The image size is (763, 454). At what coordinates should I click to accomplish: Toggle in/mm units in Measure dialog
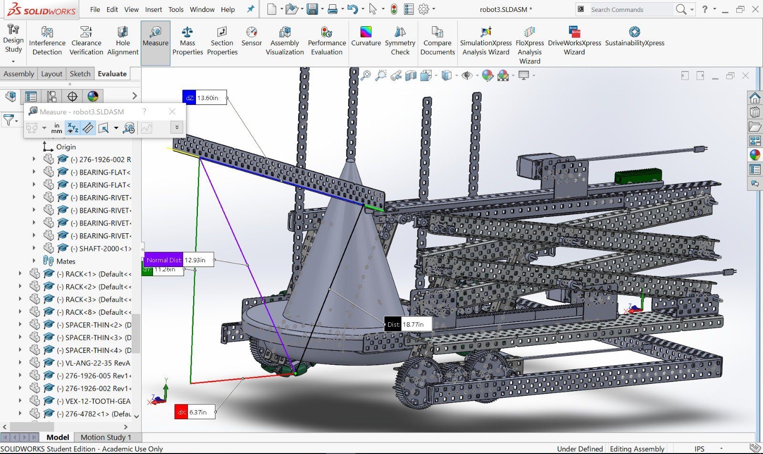pos(57,128)
